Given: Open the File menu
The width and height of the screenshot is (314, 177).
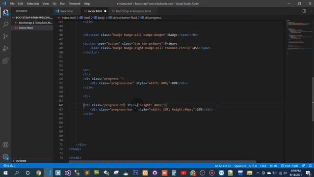Looking at the screenshot, I should (12, 3).
